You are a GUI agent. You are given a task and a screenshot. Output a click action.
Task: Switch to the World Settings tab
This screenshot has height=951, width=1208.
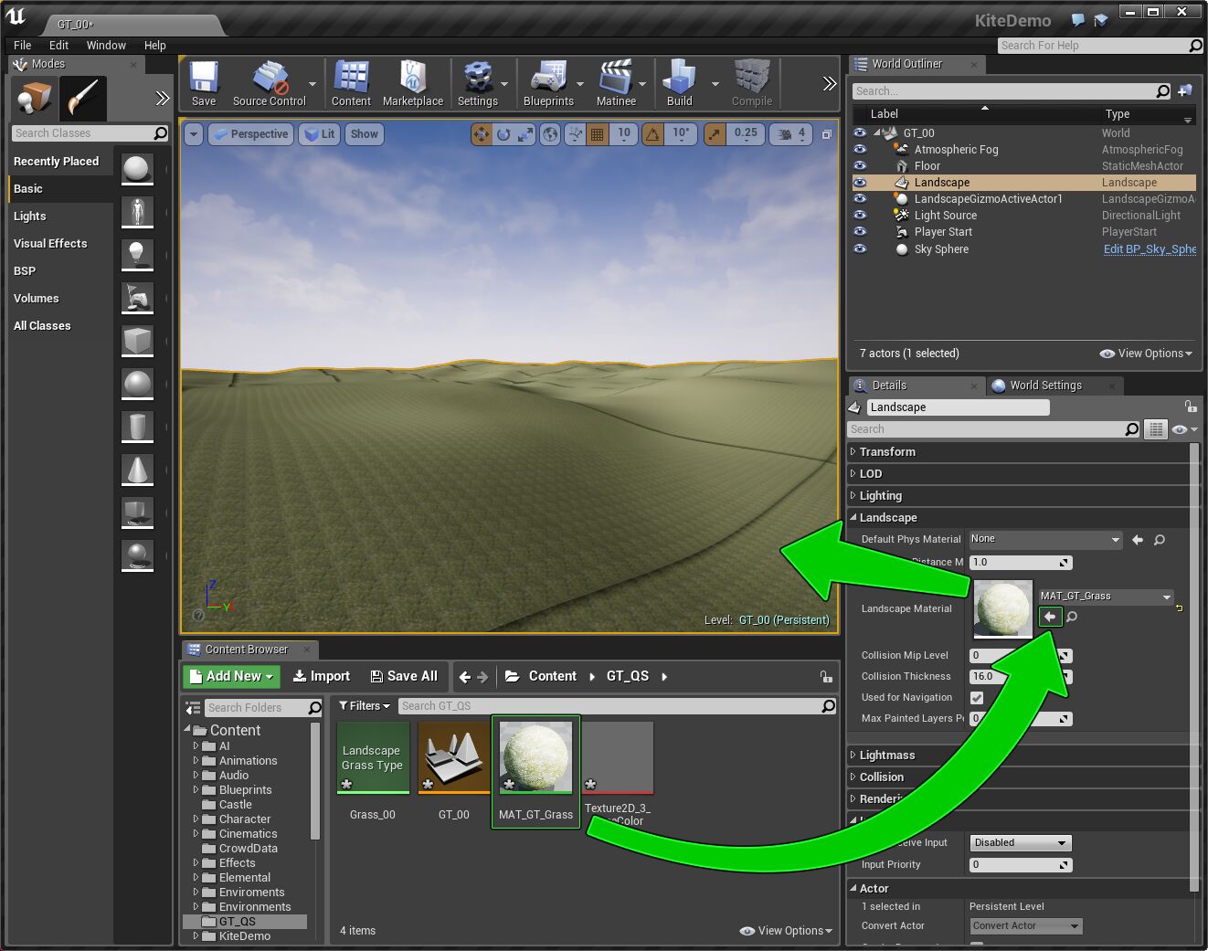[1045, 386]
